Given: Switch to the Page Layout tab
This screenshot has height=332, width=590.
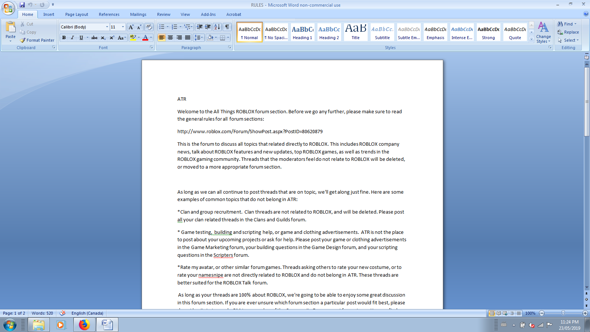Looking at the screenshot, I should pos(77,14).
